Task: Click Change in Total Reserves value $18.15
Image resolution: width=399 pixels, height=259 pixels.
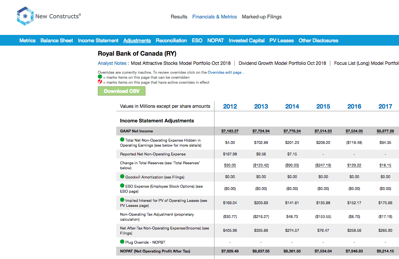Action: (385, 165)
